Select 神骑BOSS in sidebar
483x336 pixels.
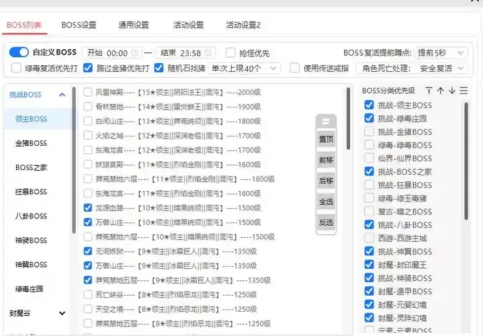(31, 241)
